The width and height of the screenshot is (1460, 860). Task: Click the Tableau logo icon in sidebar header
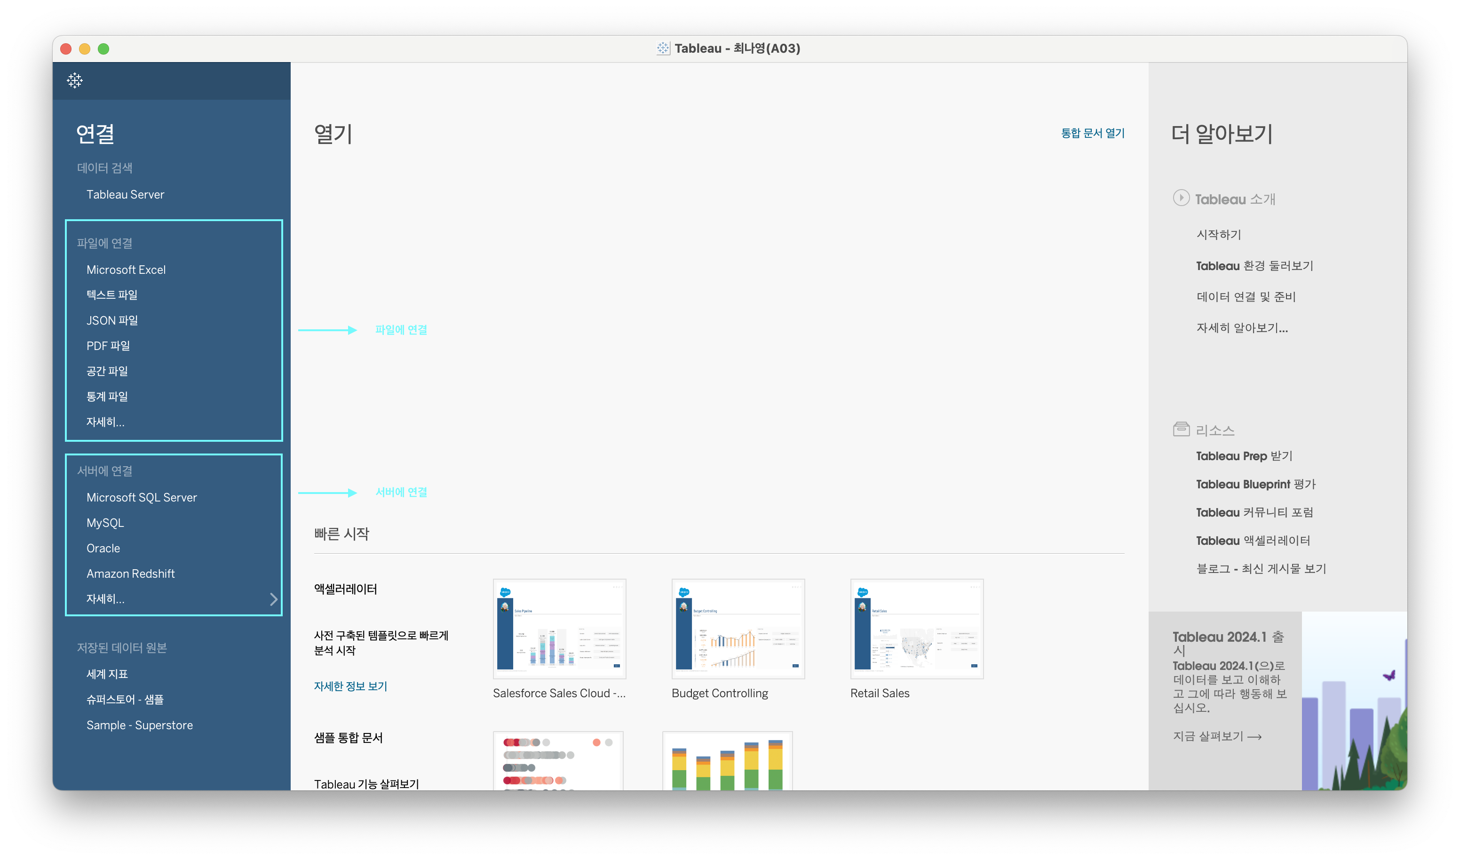(75, 80)
